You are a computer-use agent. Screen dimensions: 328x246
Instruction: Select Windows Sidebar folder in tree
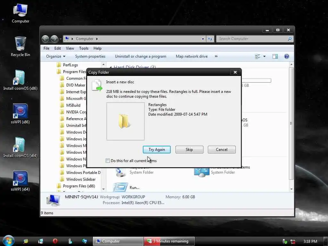click(x=78, y=179)
